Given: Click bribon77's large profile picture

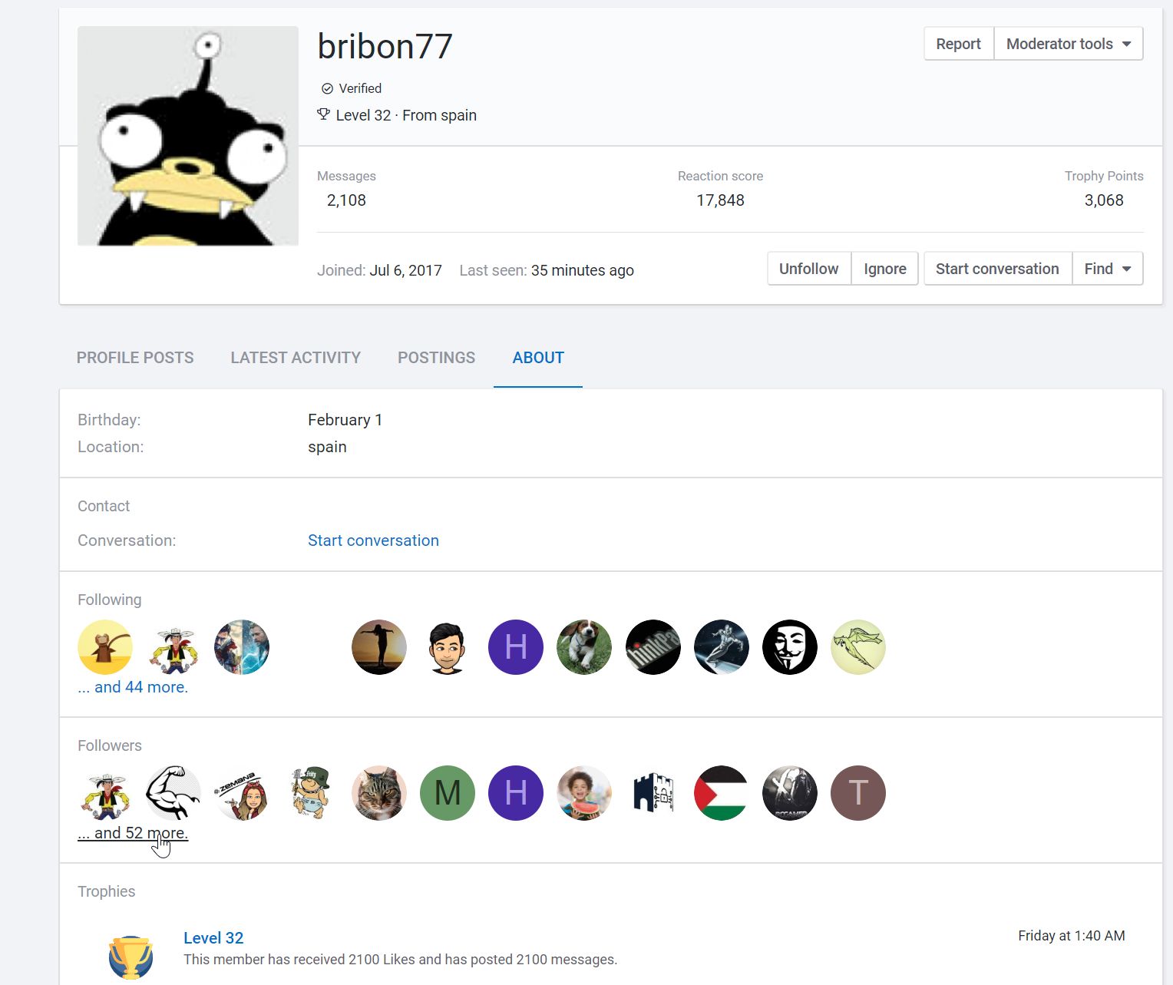Looking at the screenshot, I should (188, 136).
